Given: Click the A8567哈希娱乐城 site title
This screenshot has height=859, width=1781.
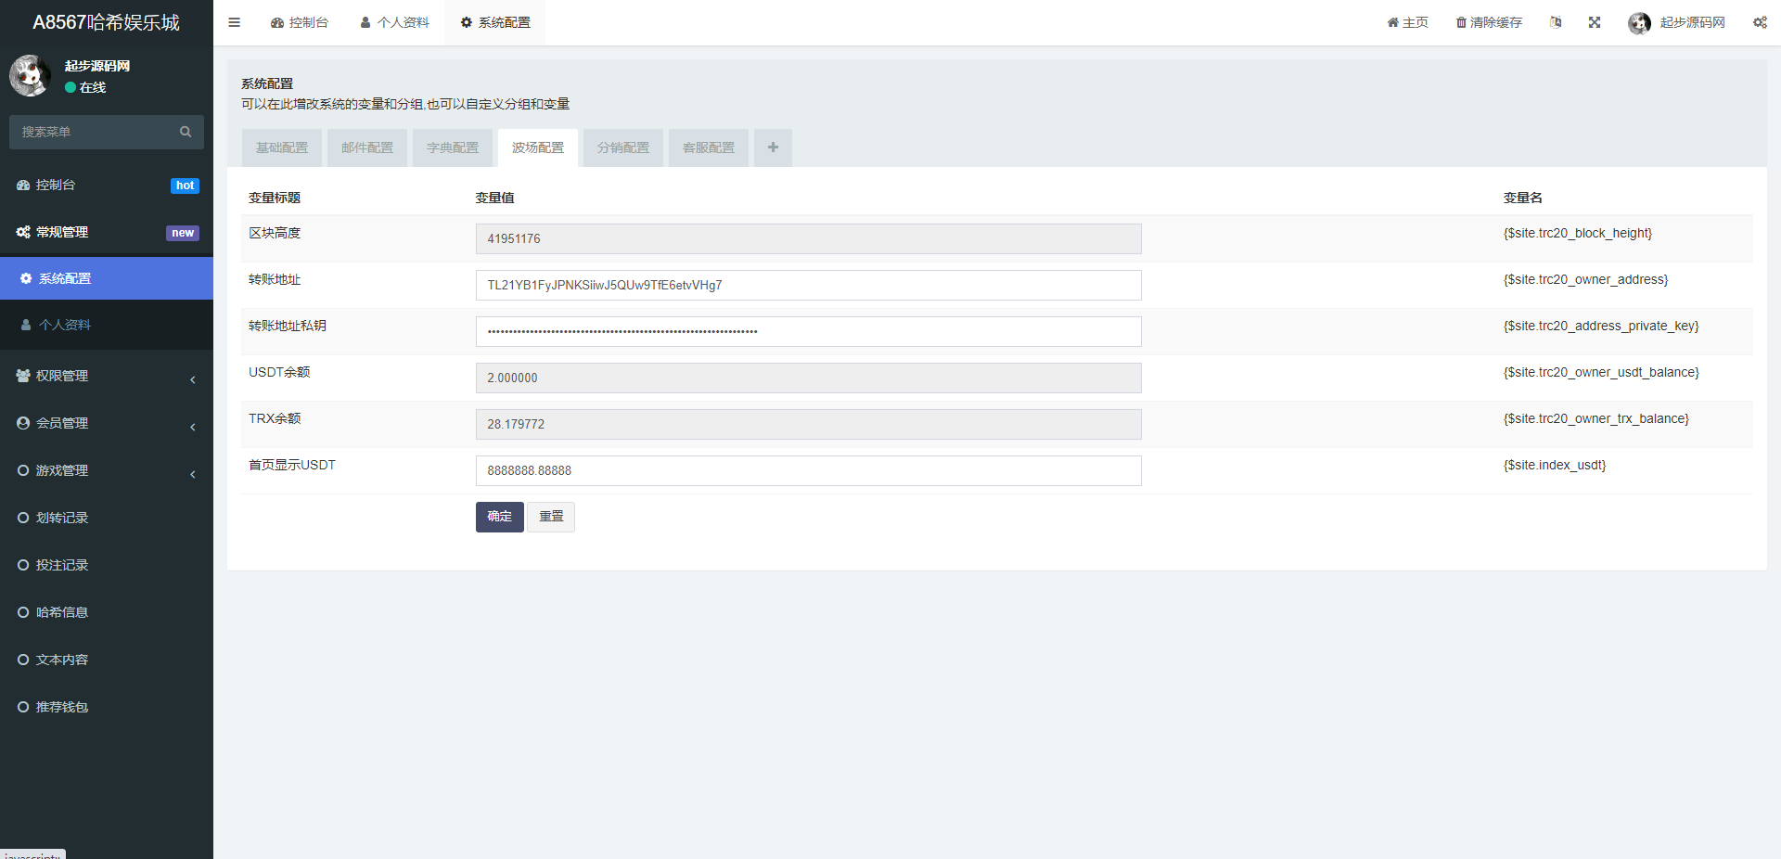Looking at the screenshot, I should point(107,22).
